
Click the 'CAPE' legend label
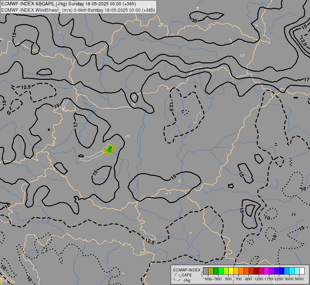point(187,275)
